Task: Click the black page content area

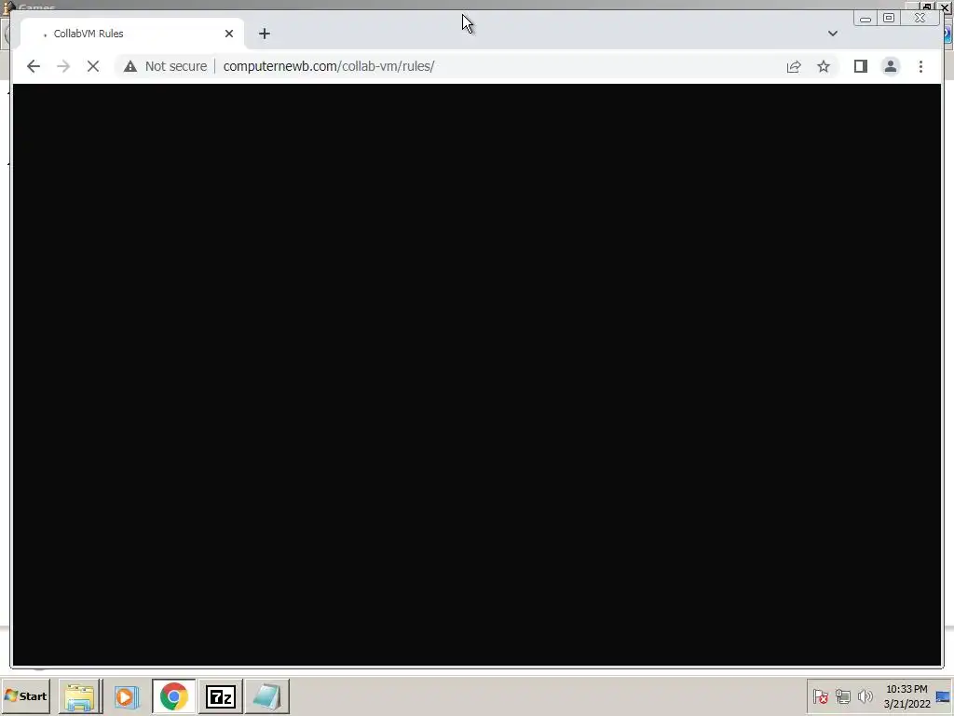Action: (477, 375)
